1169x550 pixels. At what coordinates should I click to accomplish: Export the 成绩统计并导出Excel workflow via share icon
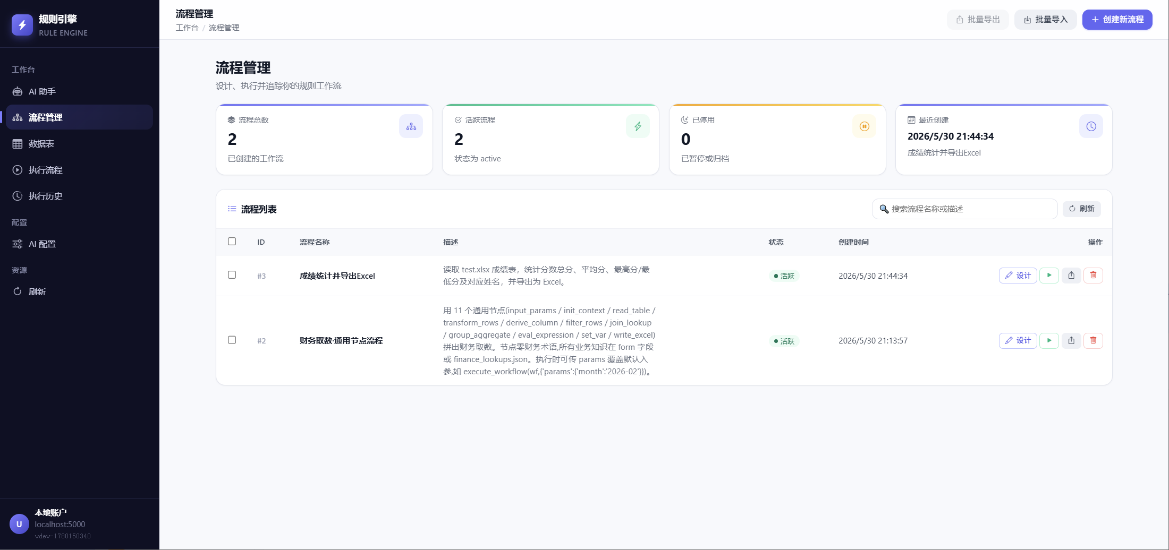1071,276
